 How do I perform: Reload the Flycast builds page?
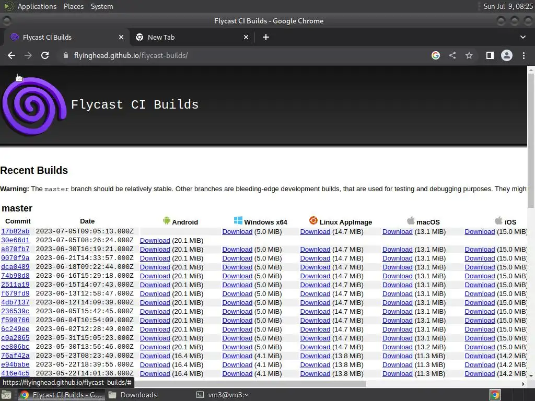click(45, 55)
